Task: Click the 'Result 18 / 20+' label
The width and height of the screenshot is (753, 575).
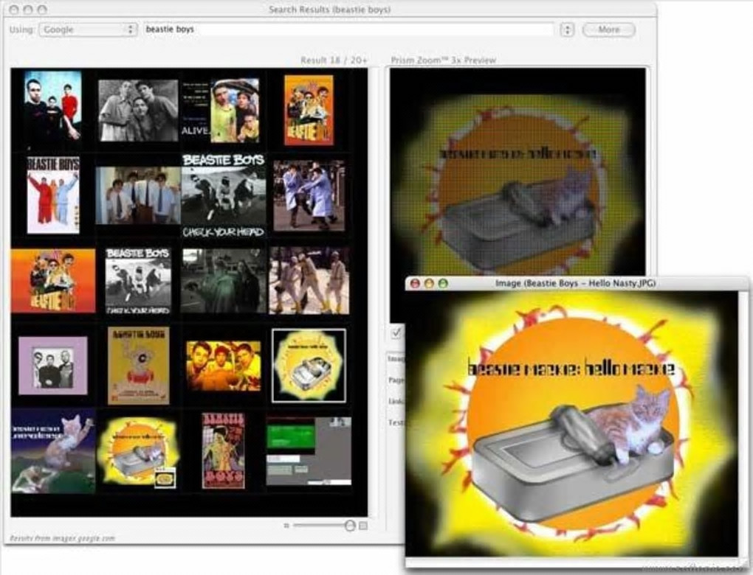Action: point(334,60)
